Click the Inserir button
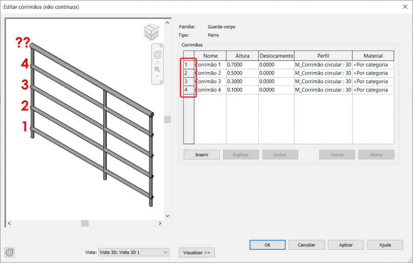Image resolution: width=413 pixels, height=263 pixels. (x=202, y=155)
